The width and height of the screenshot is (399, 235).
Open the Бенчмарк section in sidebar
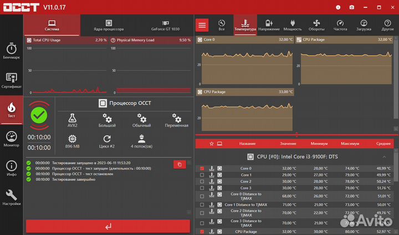point(12,51)
